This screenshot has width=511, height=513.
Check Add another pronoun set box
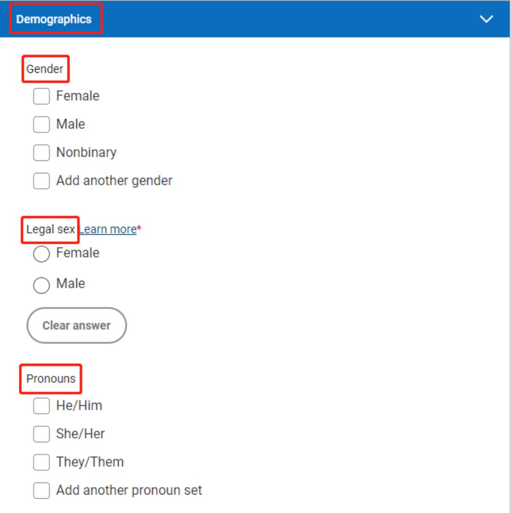[42, 490]
